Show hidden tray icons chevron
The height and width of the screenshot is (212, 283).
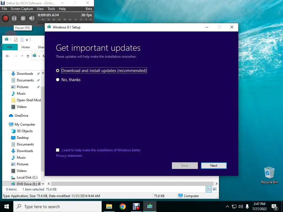click(227, 206)
